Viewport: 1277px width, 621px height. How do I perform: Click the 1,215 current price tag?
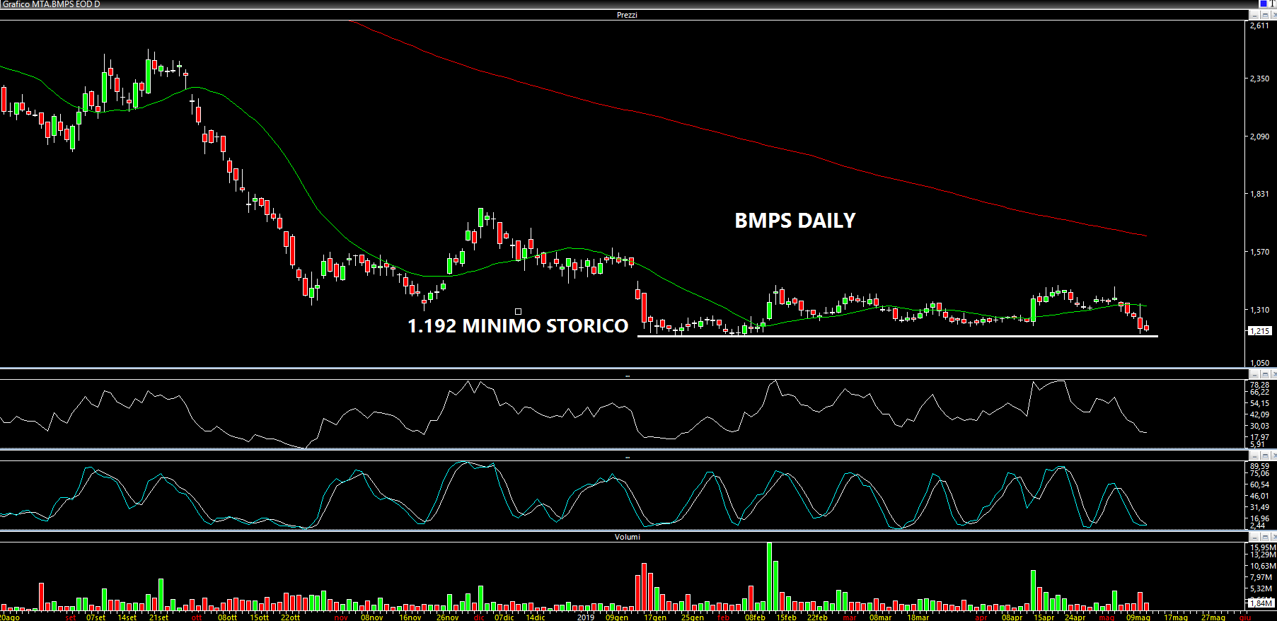coord(1259,331)
